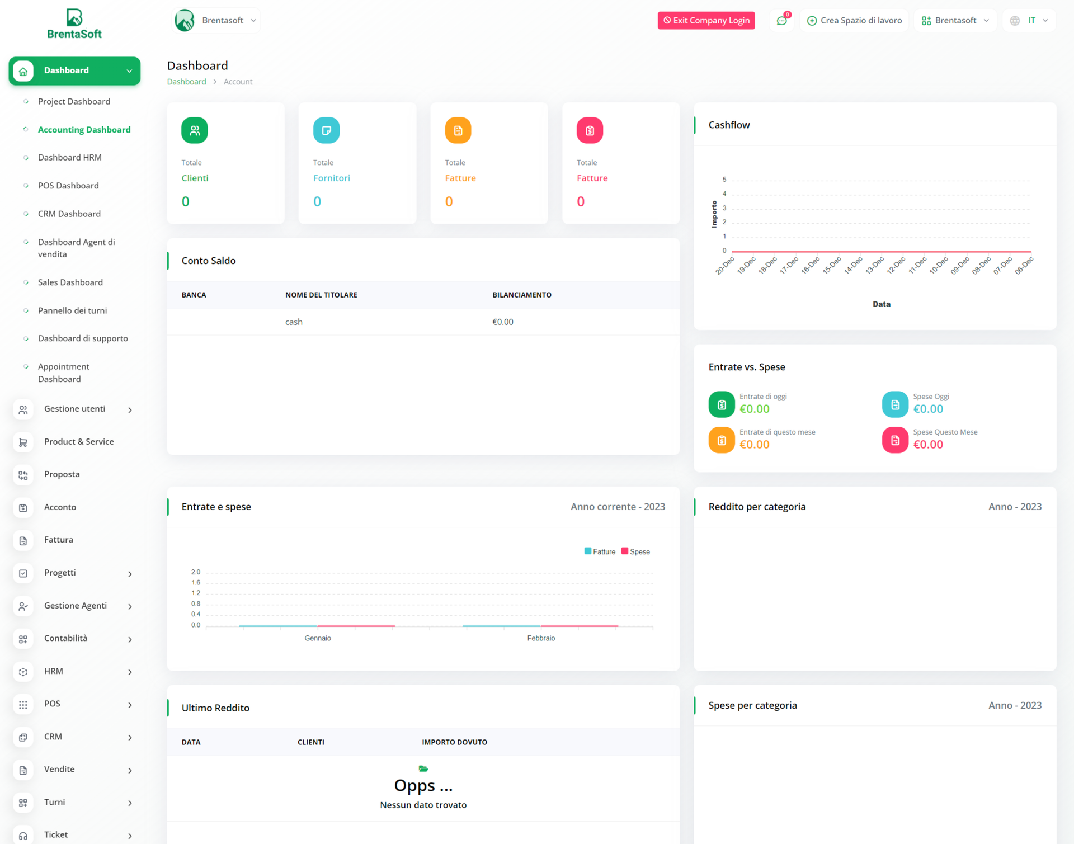Viewport: 1074px width, 844px height.
Task: Open the Dashboard breadcrumb link
Action: [186, 81]
